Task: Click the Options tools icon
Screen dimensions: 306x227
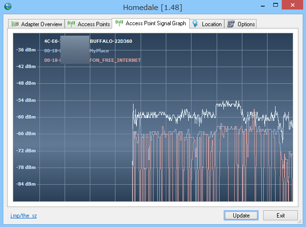Action: [x=230, y=24]
